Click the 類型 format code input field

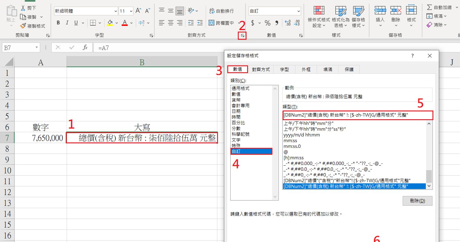pos(357,115)
